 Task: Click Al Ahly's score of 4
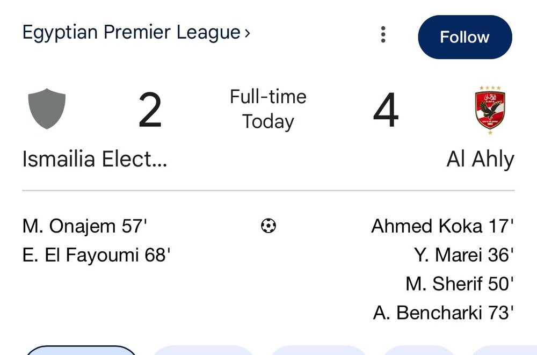[x=386, y=111]
